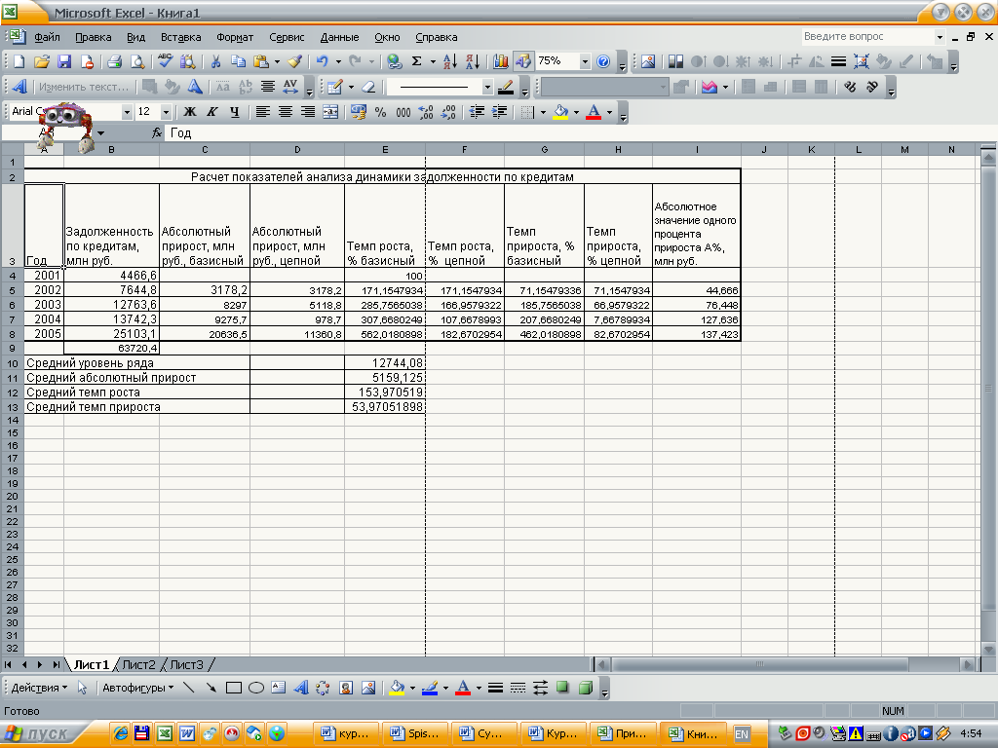Launch the Chart Wizard icon

502,61
